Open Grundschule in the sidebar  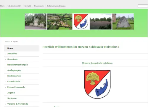click(14, 81)
